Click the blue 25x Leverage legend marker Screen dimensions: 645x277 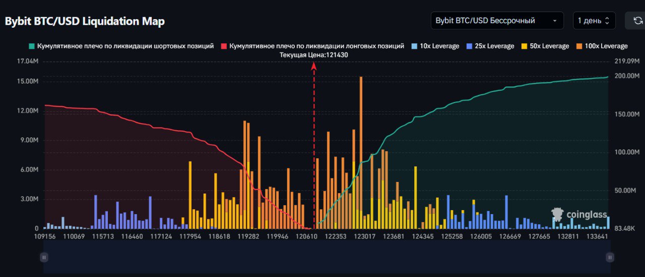(x=470, y=46)
